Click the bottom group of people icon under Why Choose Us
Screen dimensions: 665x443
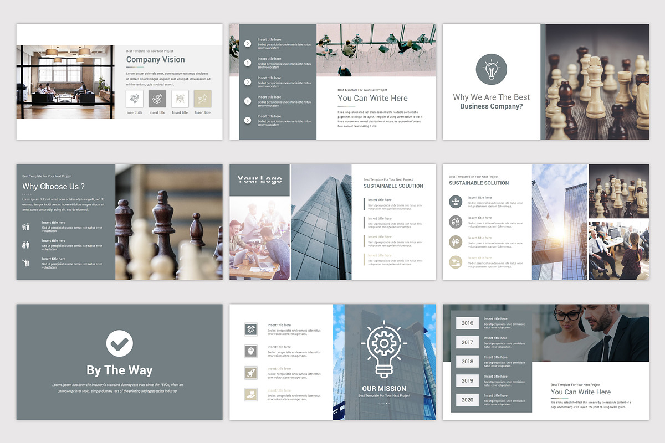[26, 262]
